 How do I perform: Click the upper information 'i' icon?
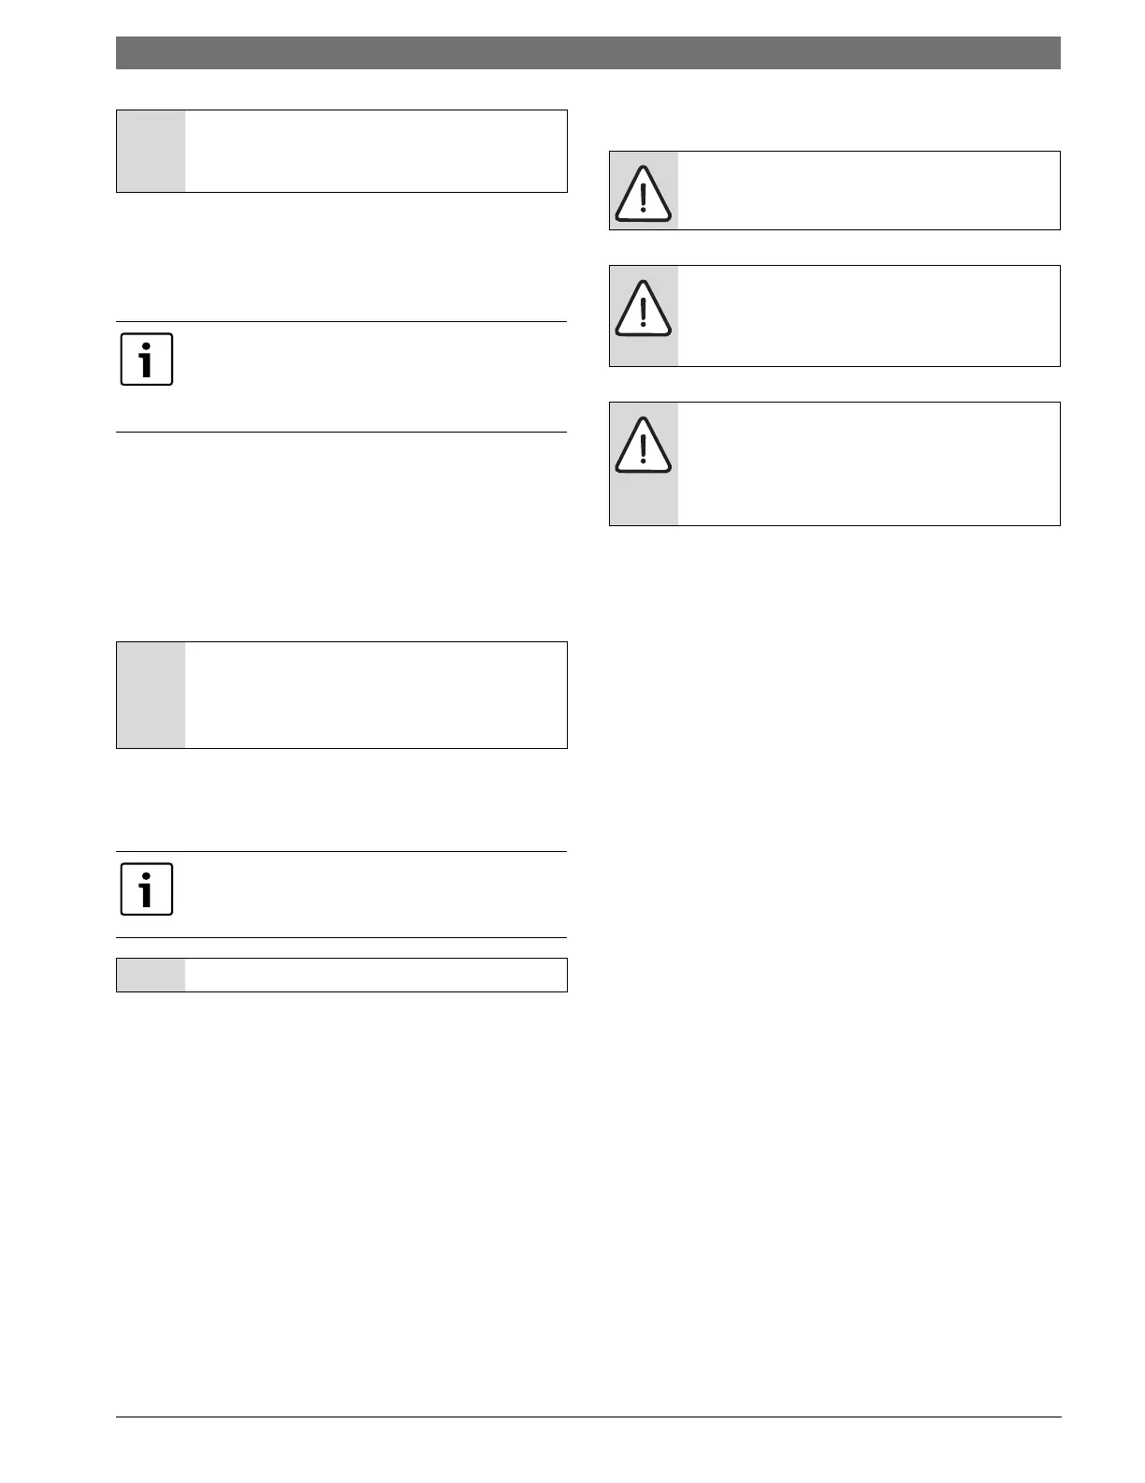coord(147,360)
